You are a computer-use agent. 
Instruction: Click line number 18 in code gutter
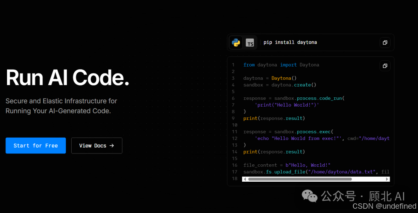(235, 178)
